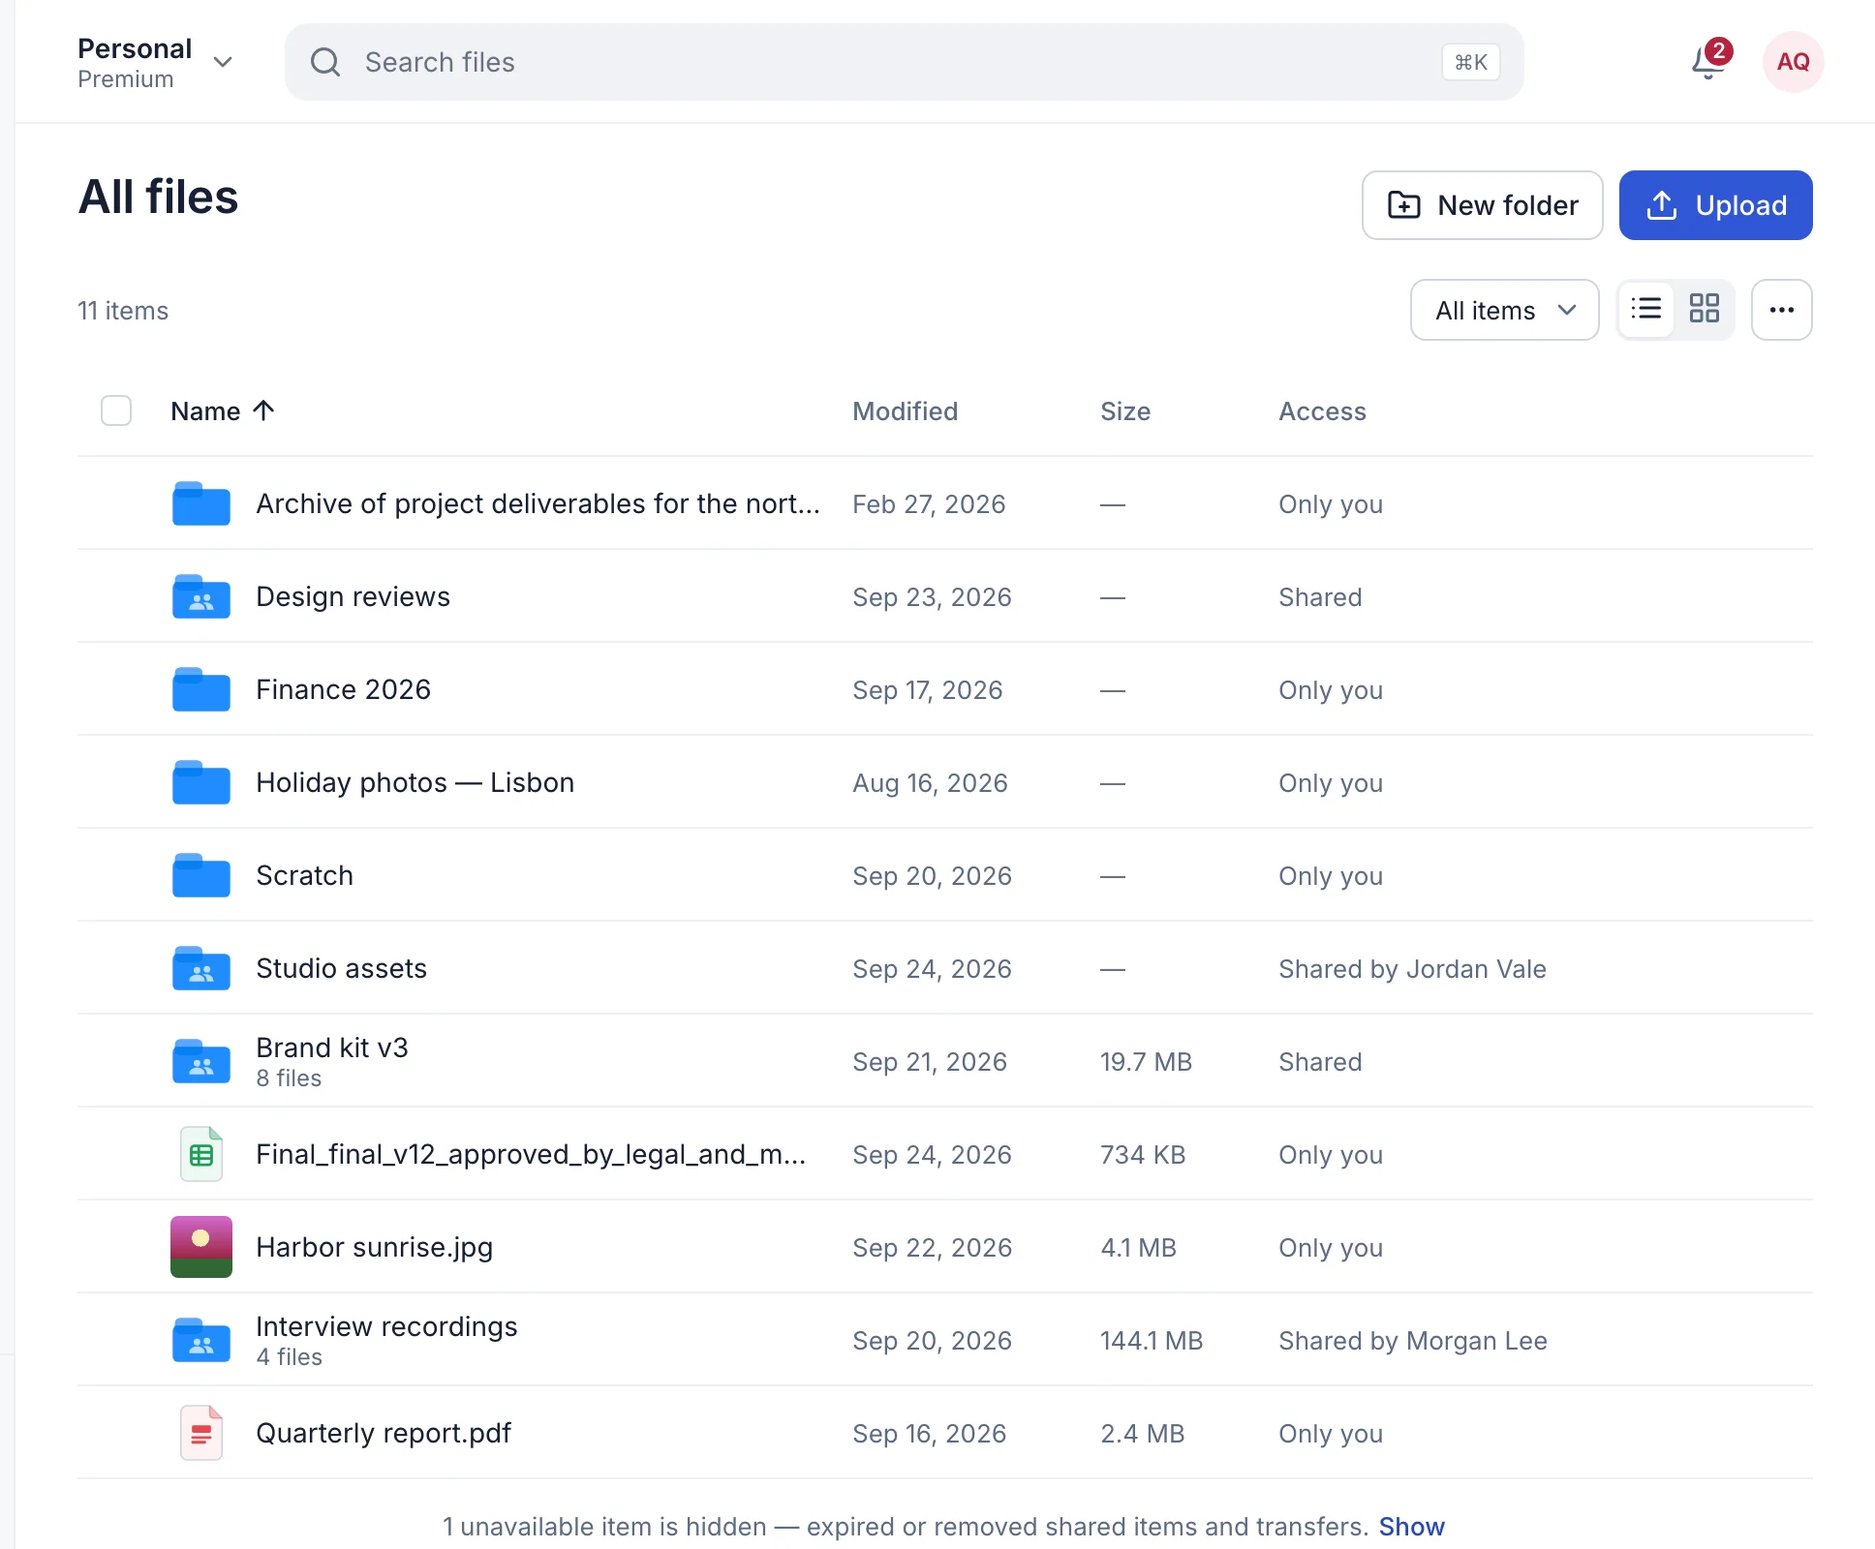Focus the Search files field
1875x1549 pixels.
[904, 62]
